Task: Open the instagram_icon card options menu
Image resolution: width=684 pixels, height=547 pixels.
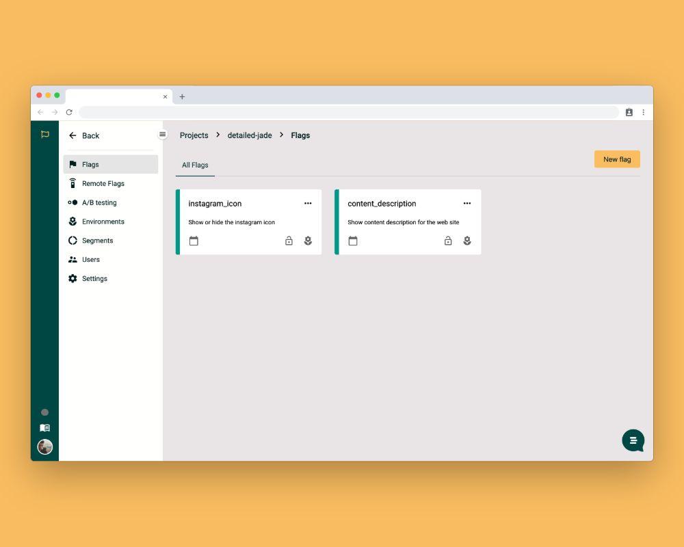Action: point(308,203)
